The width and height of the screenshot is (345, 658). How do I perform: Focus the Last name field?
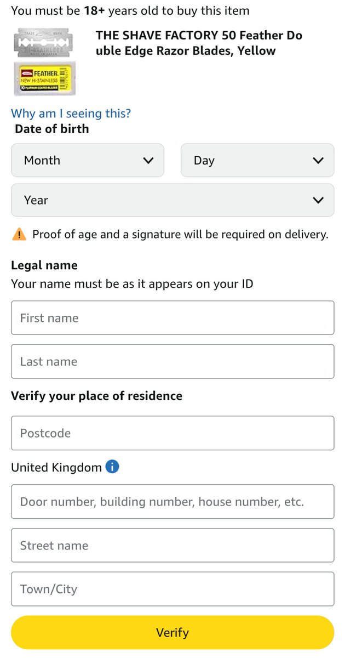[173, 361]
